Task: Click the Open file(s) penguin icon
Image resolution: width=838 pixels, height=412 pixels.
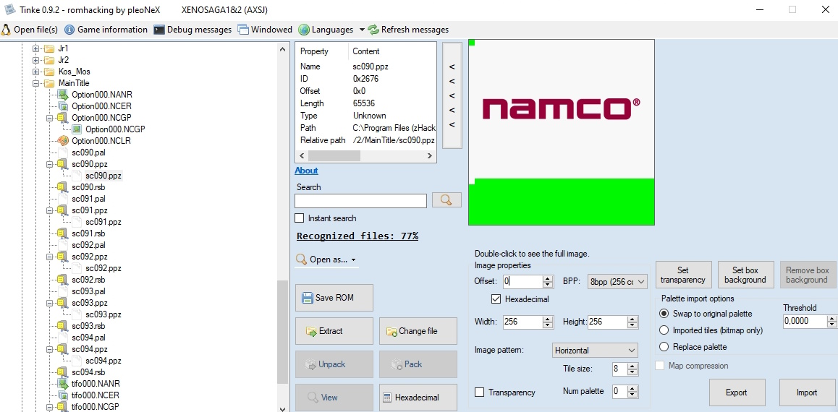Action: pos(6,30)
